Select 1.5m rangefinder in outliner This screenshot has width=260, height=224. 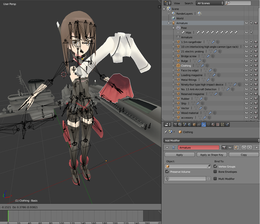(191, 42)
